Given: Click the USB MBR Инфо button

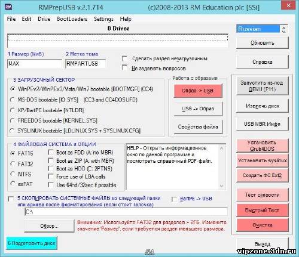Looking at the screenshot, I should point(263,124).
